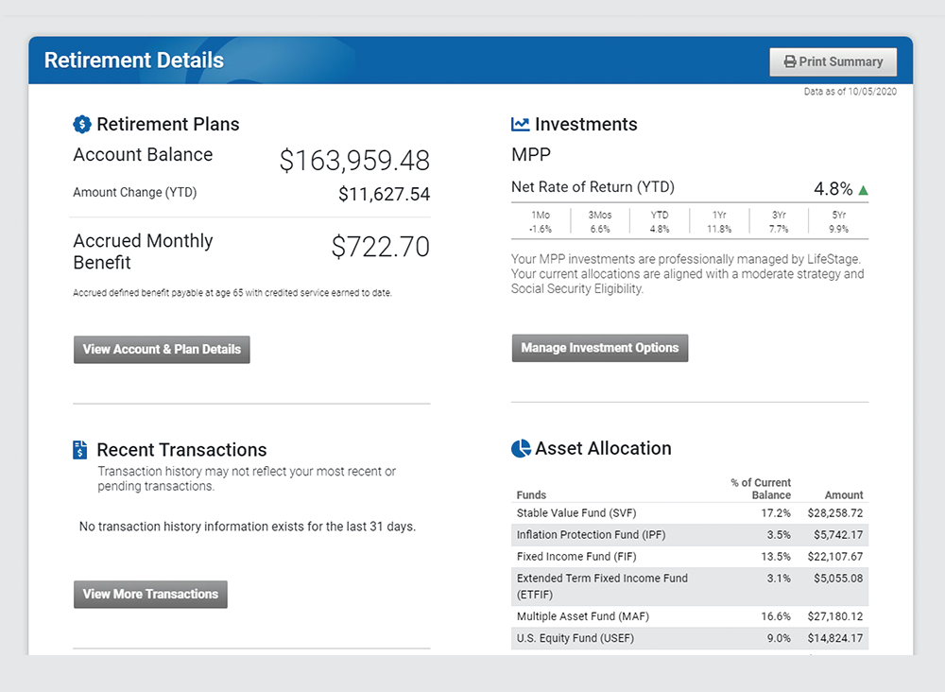945x692 pixels.
Task: Click the 13.5% balance share for FIF
Action: click(776, 557)
